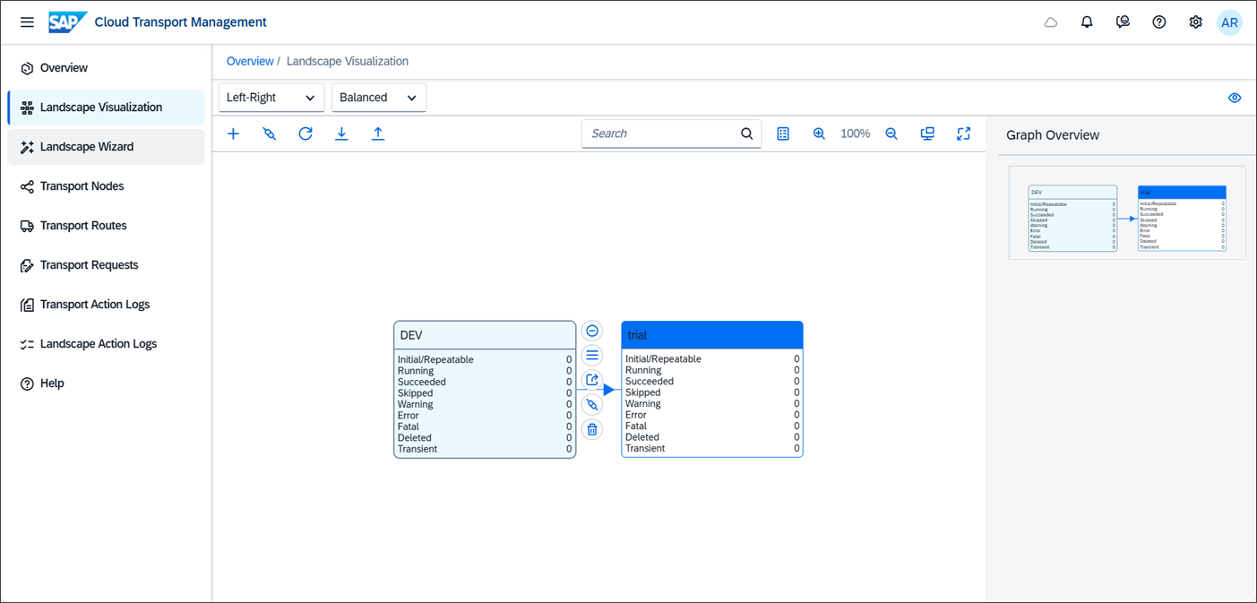Click the 100% zoom level text
This screenshot has height=603, width=1257.
point(855,134)
